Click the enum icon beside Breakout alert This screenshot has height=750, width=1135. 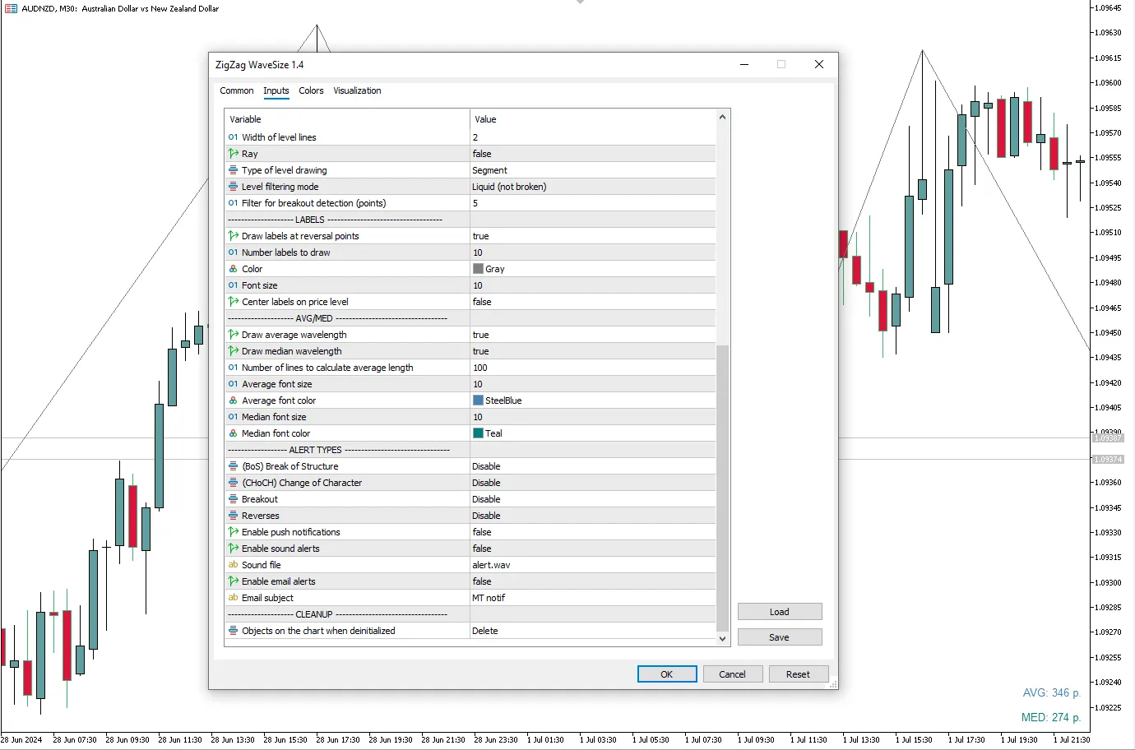point(234,499)
